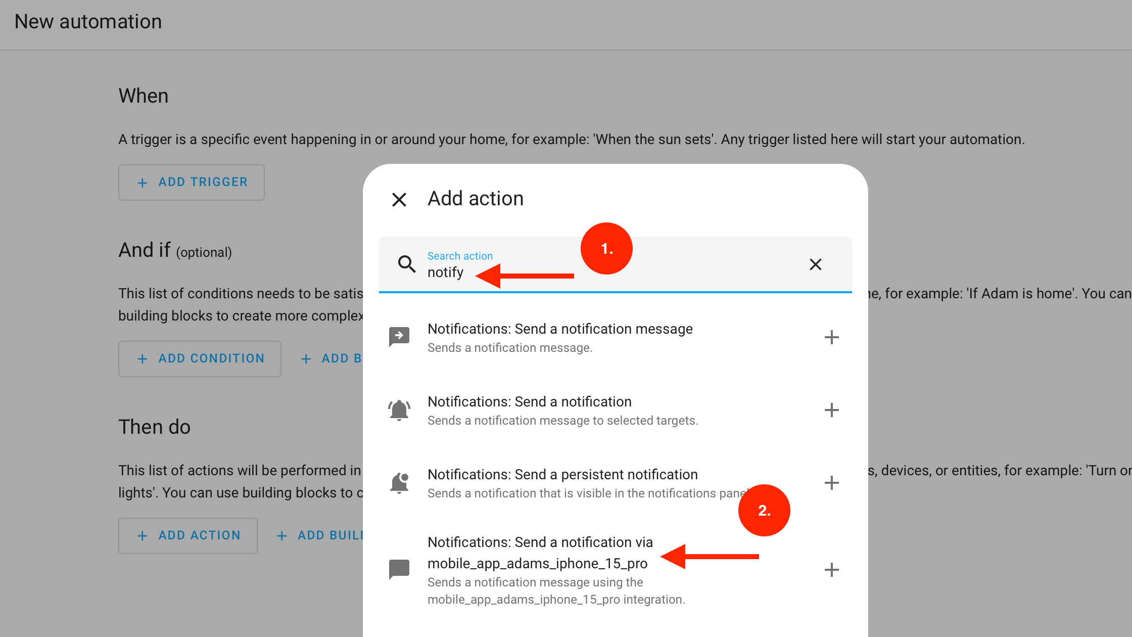1132x637 pixels.
Task: Click 'Sends a notification message to selected targets.'
Action: point(562,421)
